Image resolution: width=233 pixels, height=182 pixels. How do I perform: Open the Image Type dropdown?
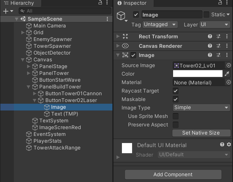201,108
